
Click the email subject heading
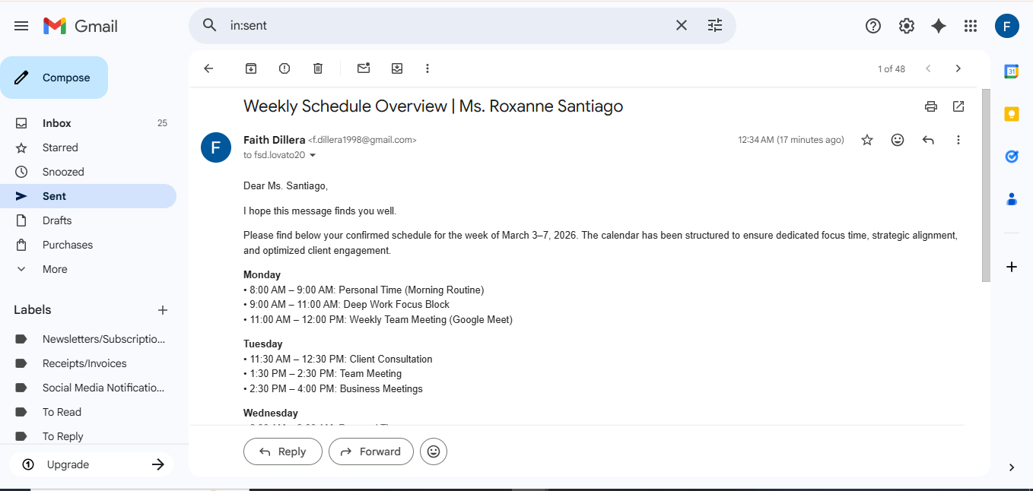click(433, 106)
